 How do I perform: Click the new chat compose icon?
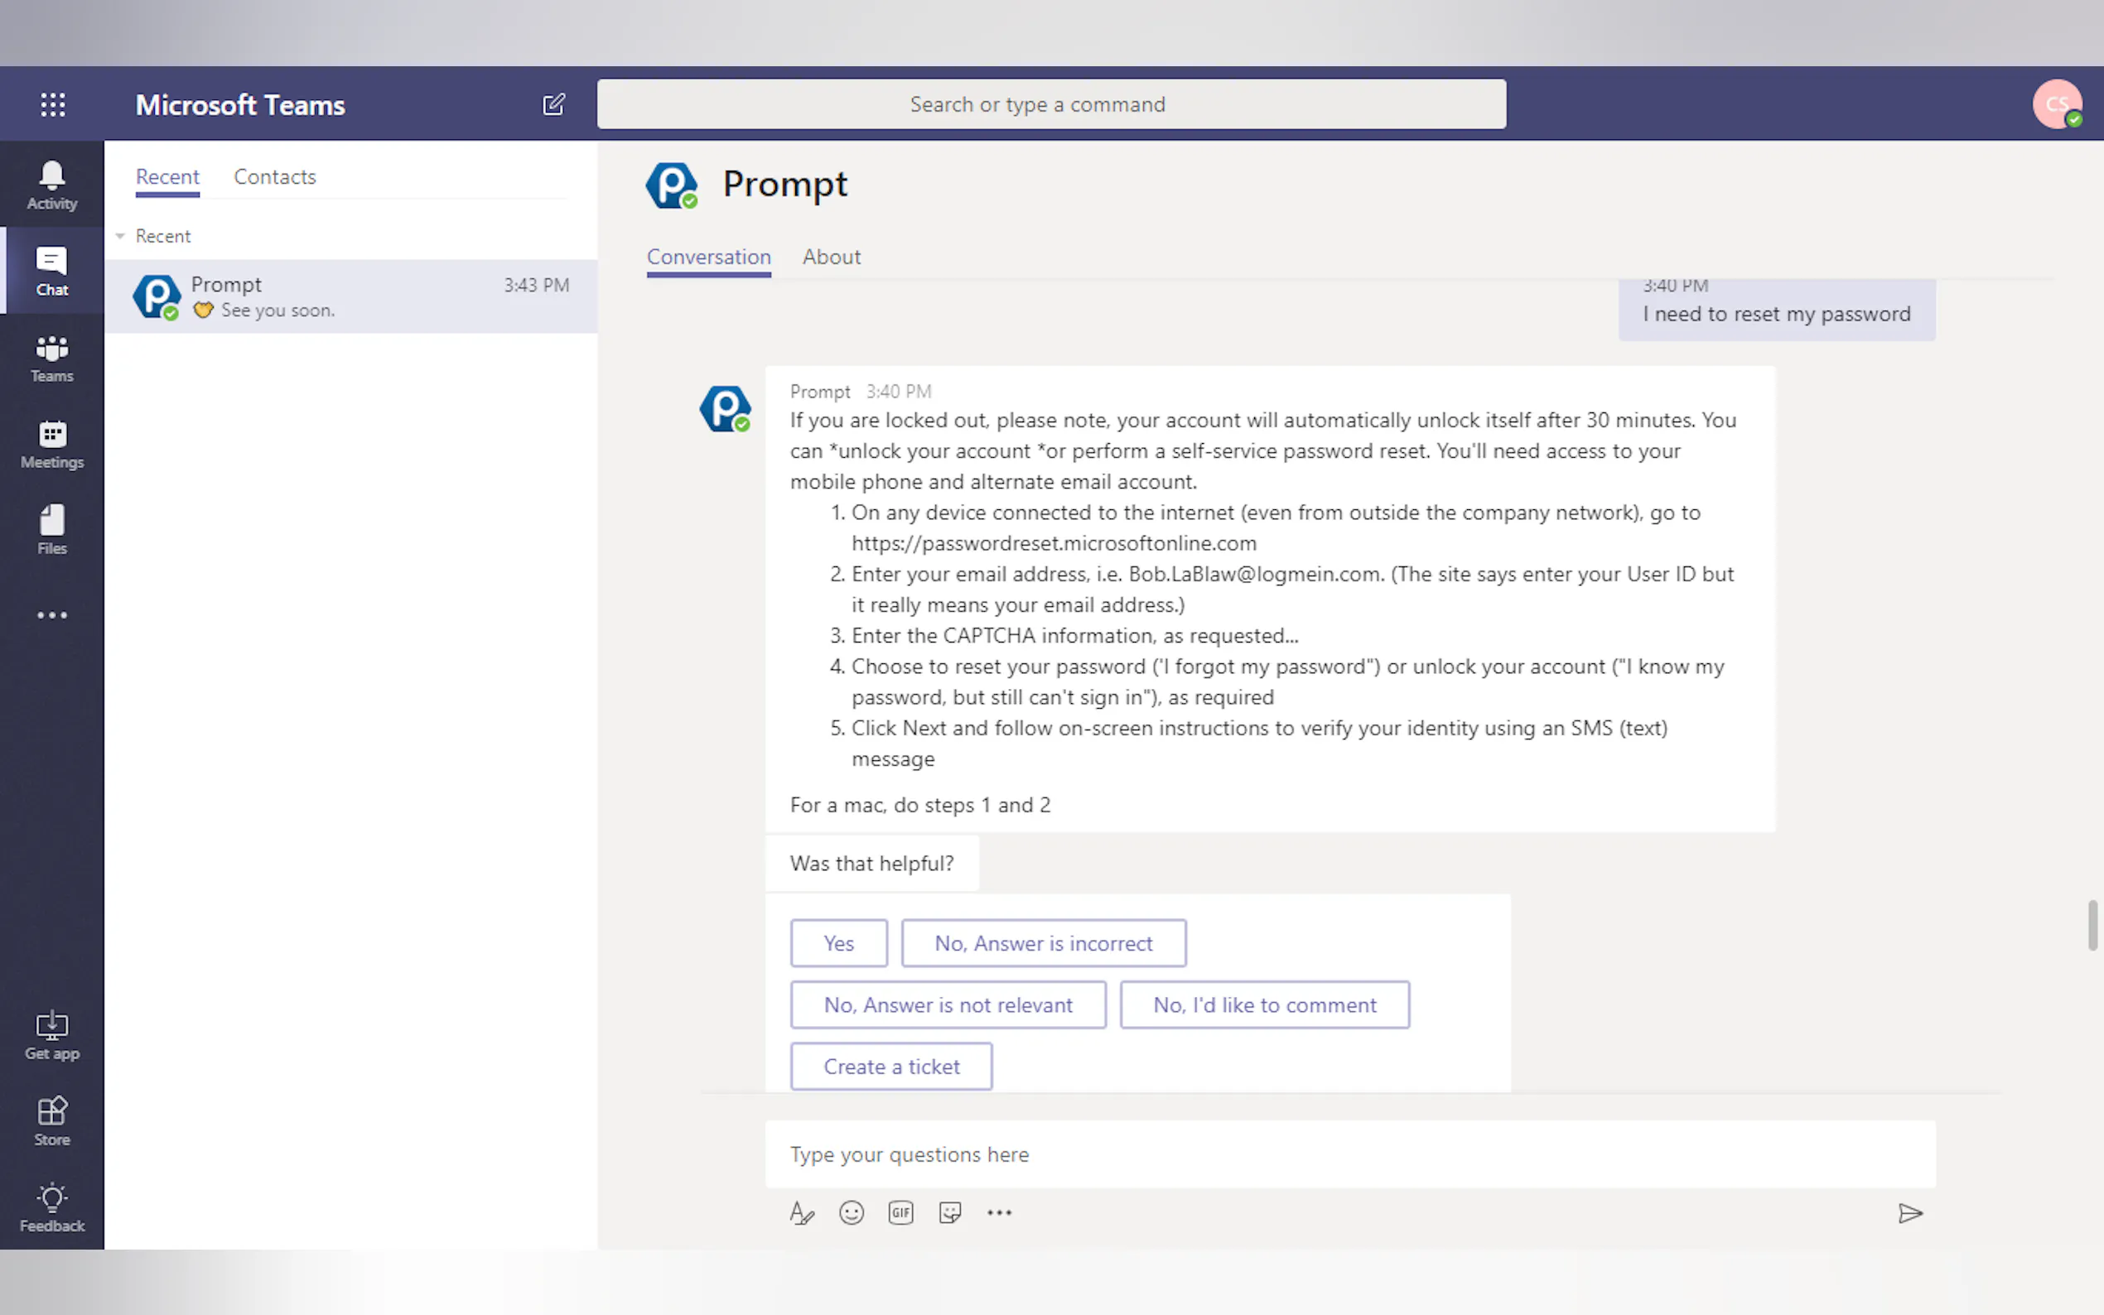click(553, 104)
